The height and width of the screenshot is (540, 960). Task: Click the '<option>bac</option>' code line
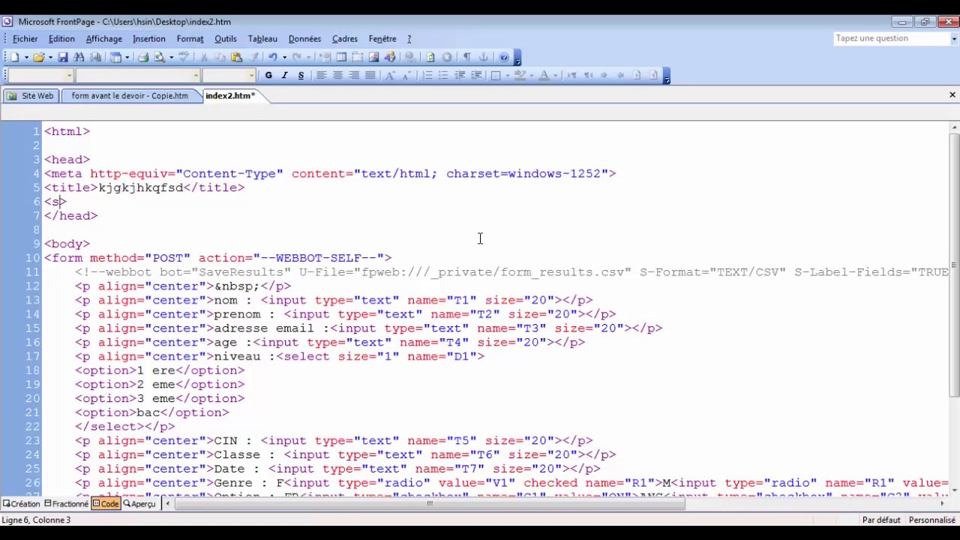151,412
